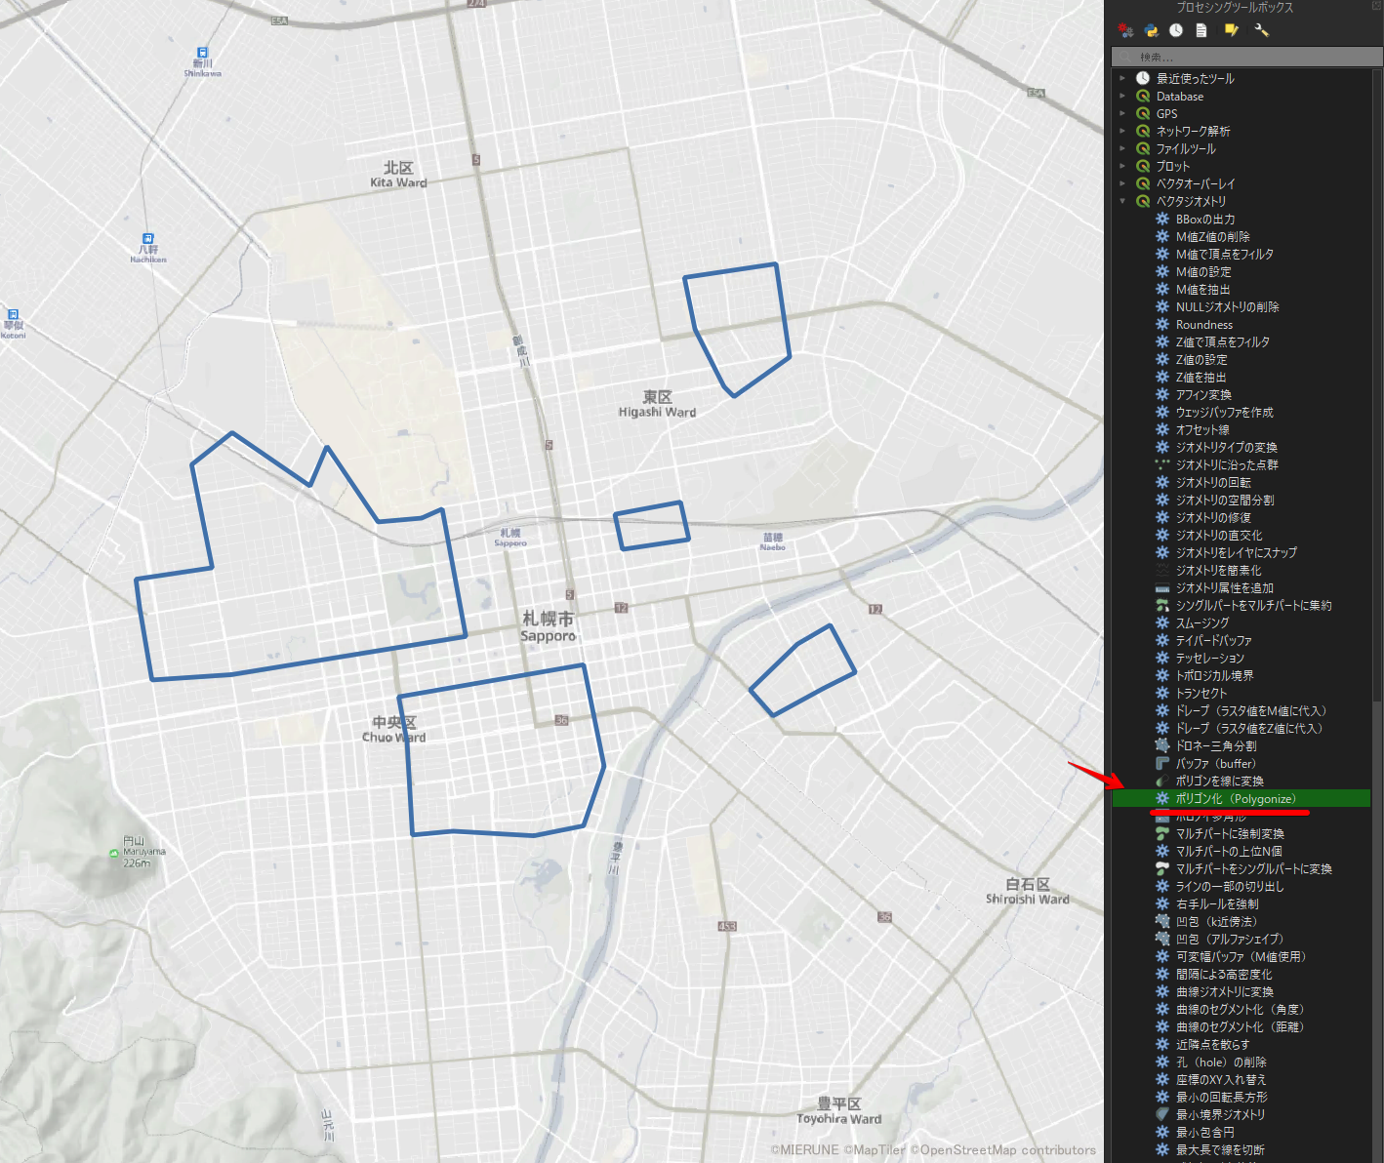Click the 凹包（k近傍法）icon
The height and width of the screenshot is (1163, 1384).
(x=1162, y=921)
